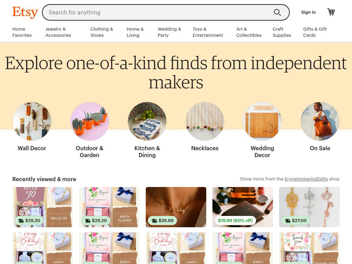
Task: Open the Jewelry & Accessories menu
Action: pyautogui.click(x=58, y=32)
